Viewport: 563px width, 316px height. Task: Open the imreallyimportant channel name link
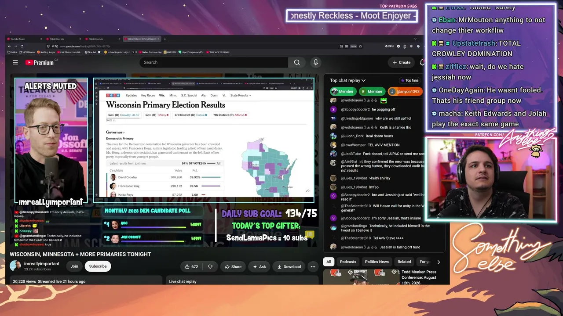pyautogui.click(x=42, y=264)
